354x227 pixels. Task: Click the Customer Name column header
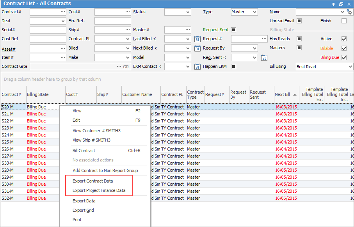pyautogui.click(x=137, y=95)
